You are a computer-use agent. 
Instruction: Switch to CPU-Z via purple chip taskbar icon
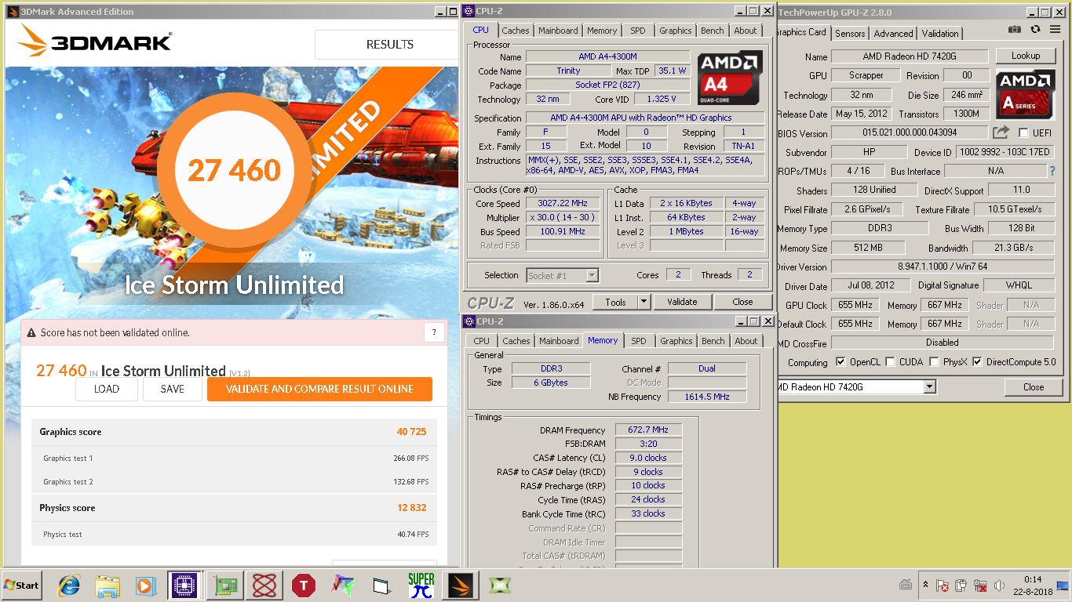pos(183,585)
